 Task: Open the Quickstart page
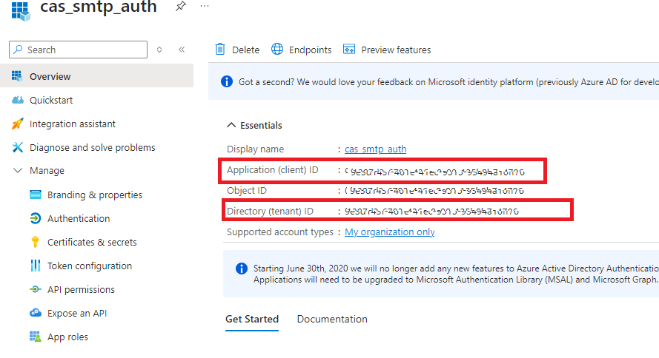[51, 100]
